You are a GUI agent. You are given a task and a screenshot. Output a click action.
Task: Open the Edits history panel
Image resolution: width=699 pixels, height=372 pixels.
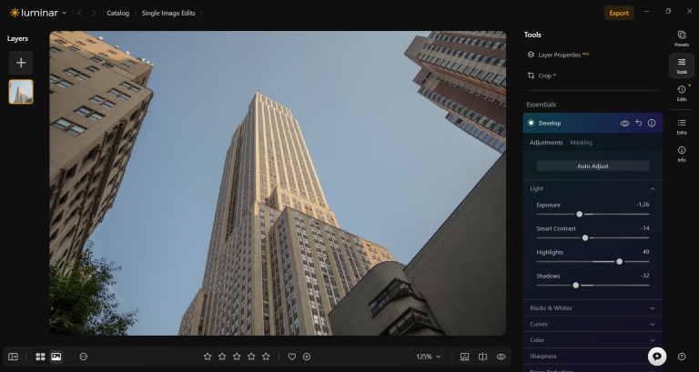click(681, 93)
